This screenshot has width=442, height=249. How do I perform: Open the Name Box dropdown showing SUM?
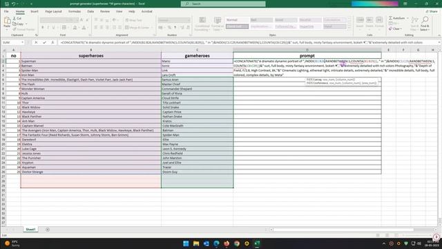pyautogui.click(x=22, y=42)
